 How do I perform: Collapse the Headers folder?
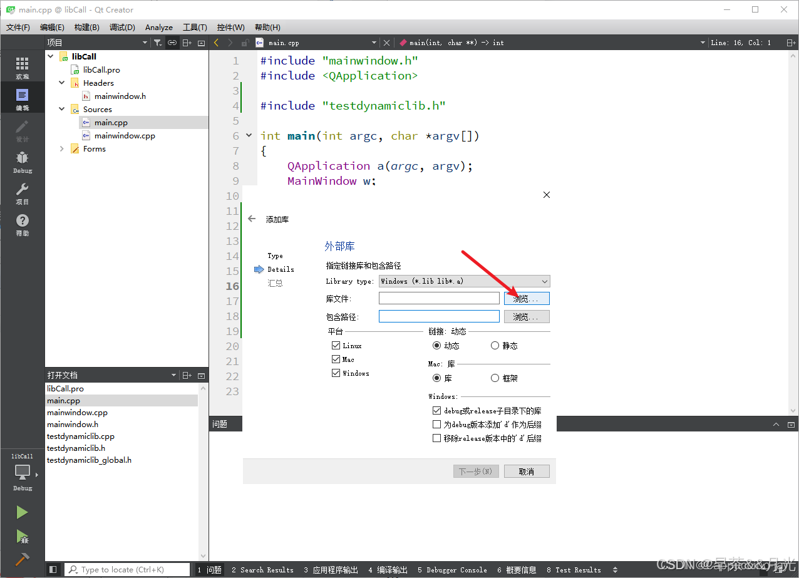coord(62,83)
